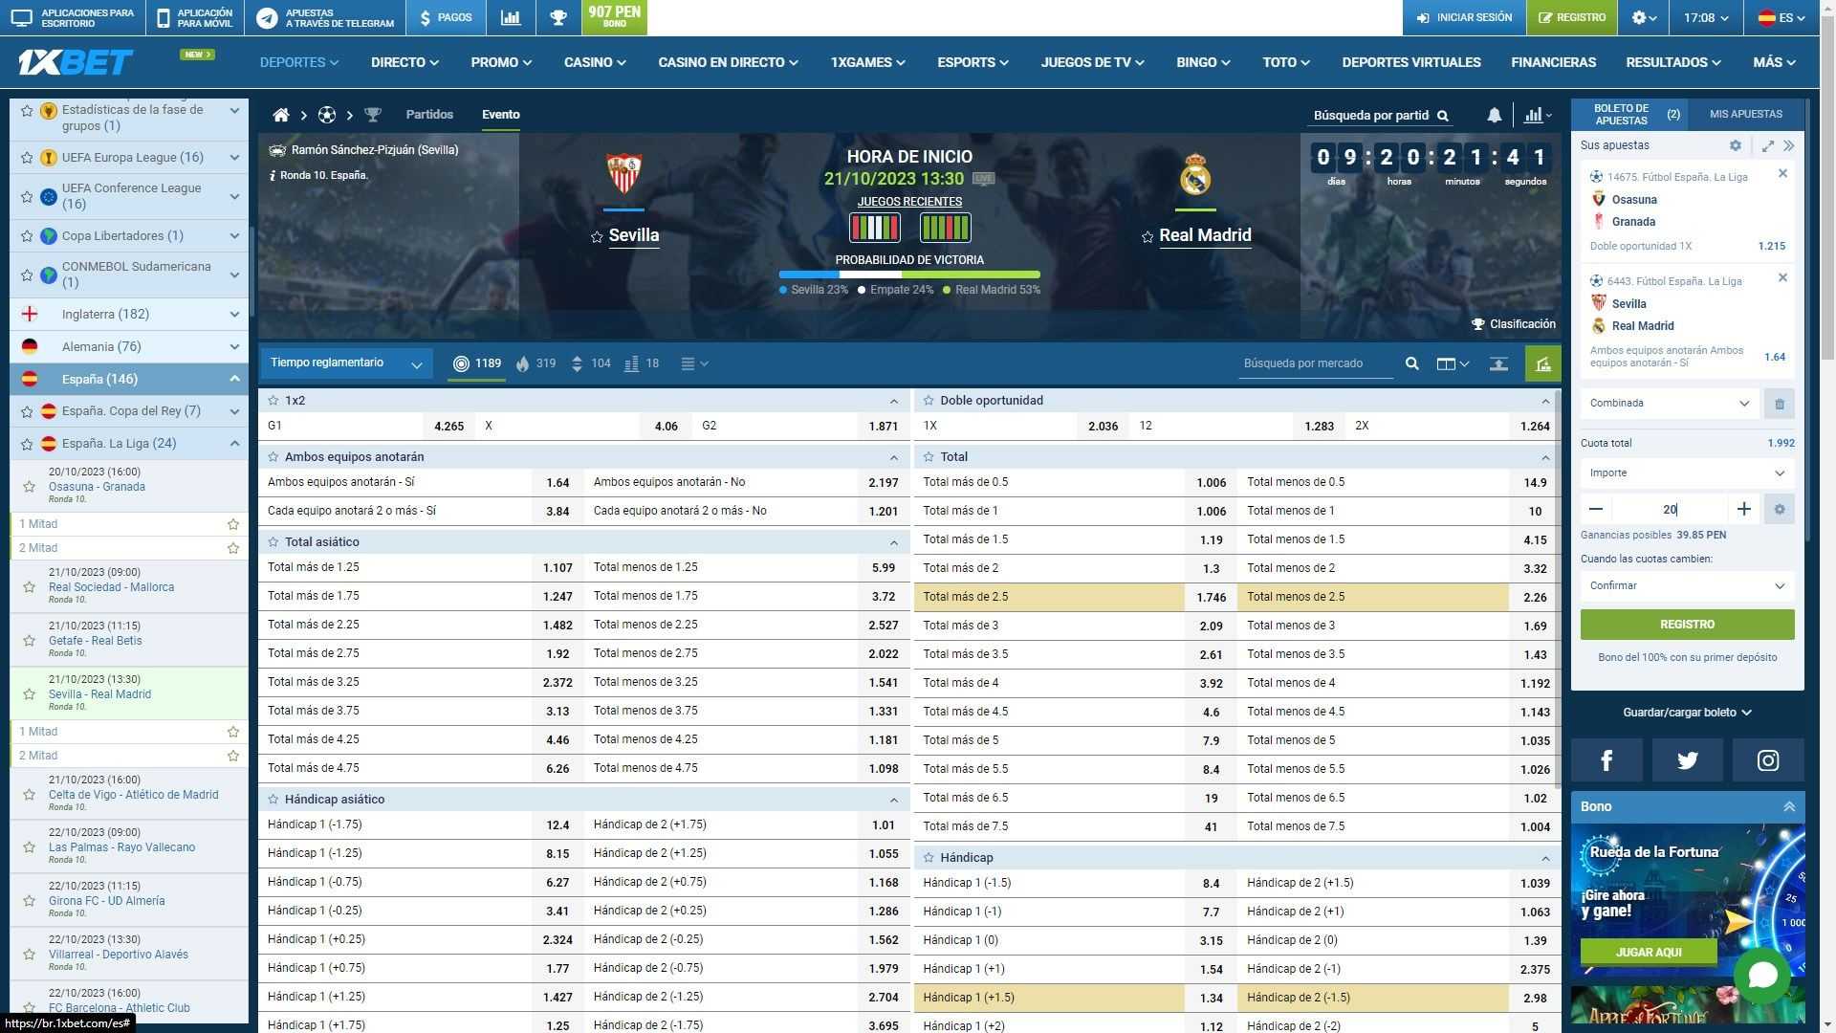The width and height of the screenshot is (1836, 1033).
Task: Open the Combinada bet type dropdown
Action: [1670, 404]
